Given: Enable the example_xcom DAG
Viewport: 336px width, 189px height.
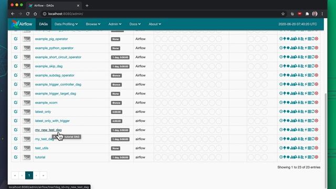Looking at the screenshot, I should coord(27,103).
